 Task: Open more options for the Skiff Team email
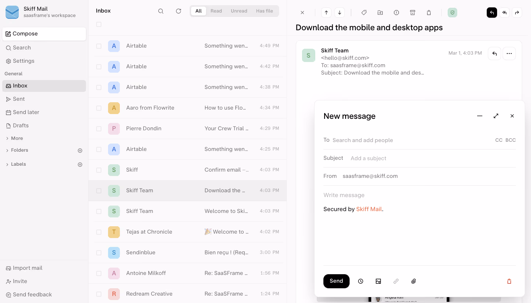[x=509, y=54]
